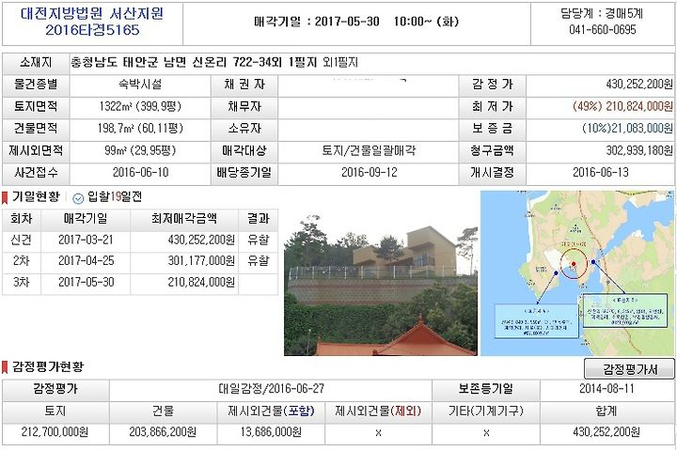Click the 감정평가서 button

point(629,369)
